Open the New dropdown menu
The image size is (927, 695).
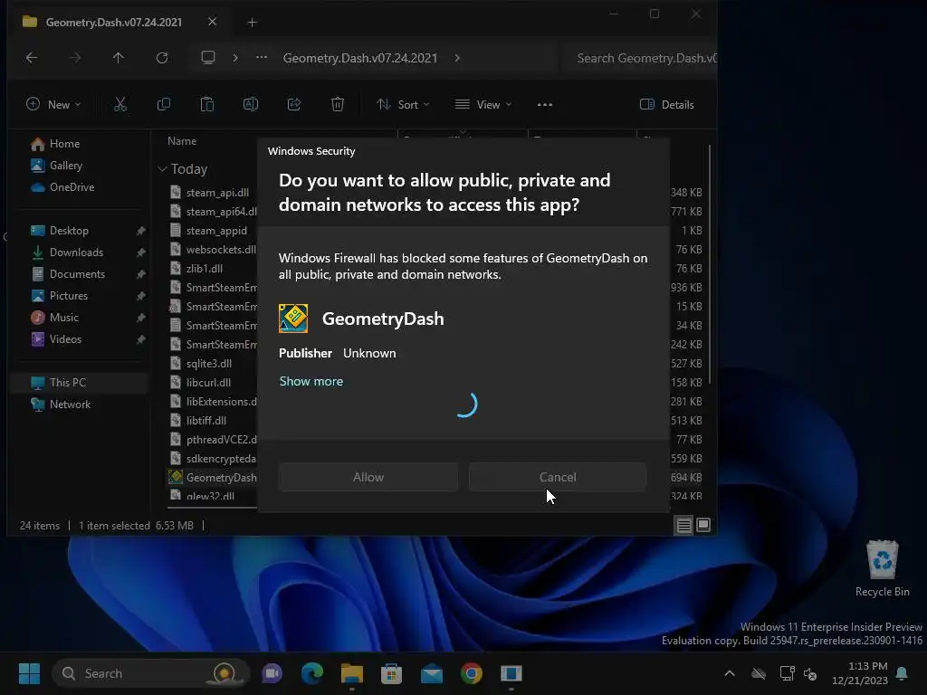pos(53,105)
